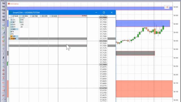Click the 14 451 column total header
181x102 pixels.
(24, 16)
